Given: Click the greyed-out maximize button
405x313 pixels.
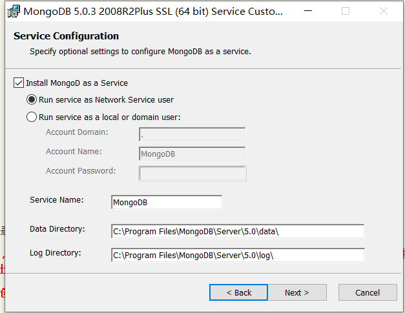Looking at the screenshot, I should (x=346, y=11).
